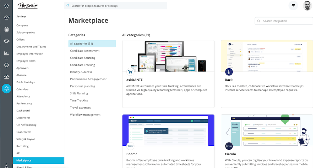Filter by Travel expenses category

coord(80,108)
